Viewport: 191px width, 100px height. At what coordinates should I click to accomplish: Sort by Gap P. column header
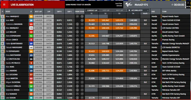(59, 12)
